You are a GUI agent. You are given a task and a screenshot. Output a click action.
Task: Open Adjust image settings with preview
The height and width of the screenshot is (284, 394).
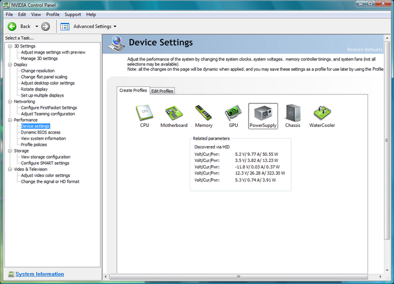click(53, 52)
